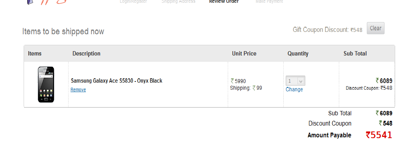Click the Shipping ₹99 charge text
This screenshot has height=146, width=420.
[x=246, y=88]
